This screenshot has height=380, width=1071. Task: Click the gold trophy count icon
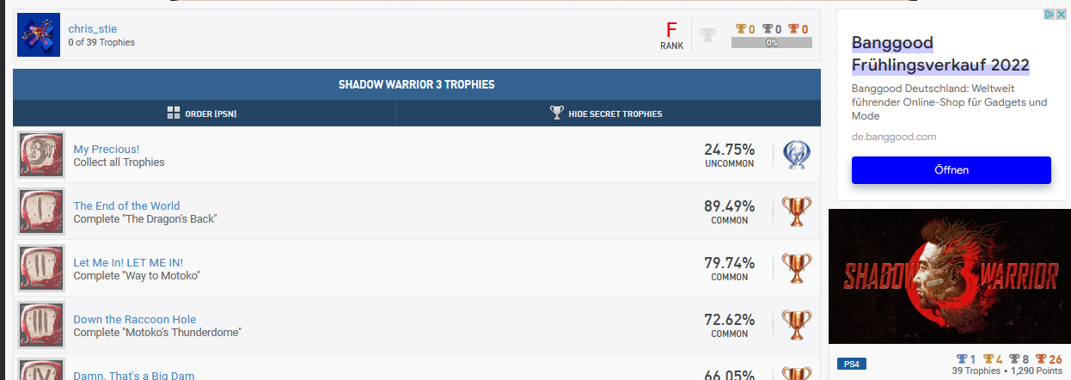point(741,29)
